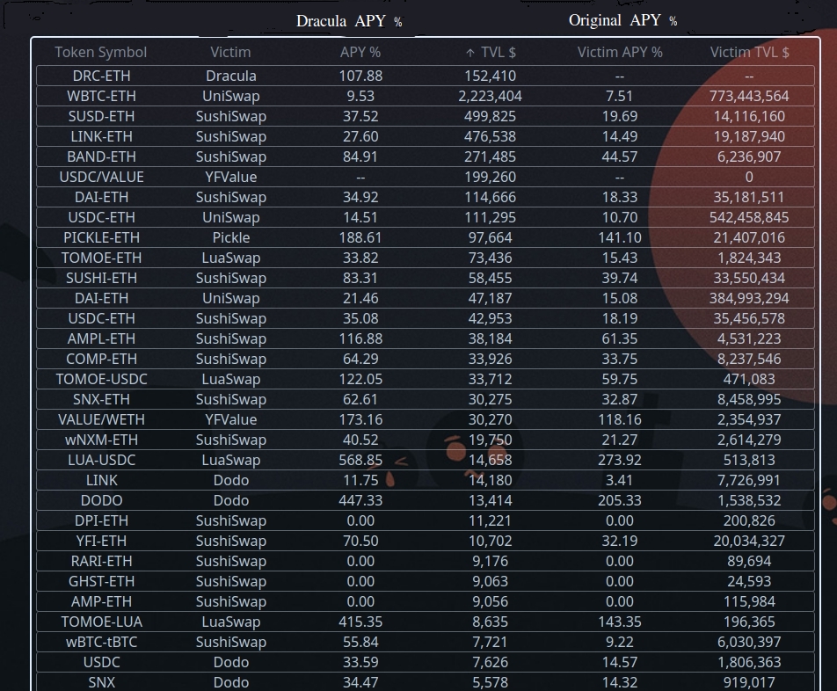Click AMP-ETH token symbol
The height and width of the screenshot is (691, 837).
(101, 602)
